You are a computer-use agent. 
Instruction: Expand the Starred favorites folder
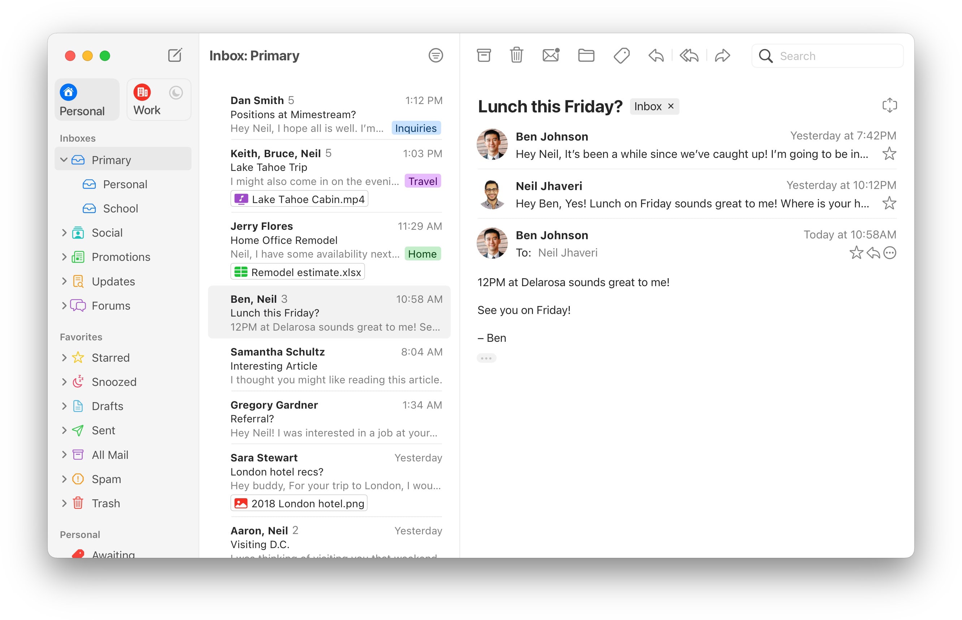point(64,357)
